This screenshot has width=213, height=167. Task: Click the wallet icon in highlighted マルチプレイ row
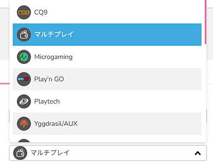[24, 35]
